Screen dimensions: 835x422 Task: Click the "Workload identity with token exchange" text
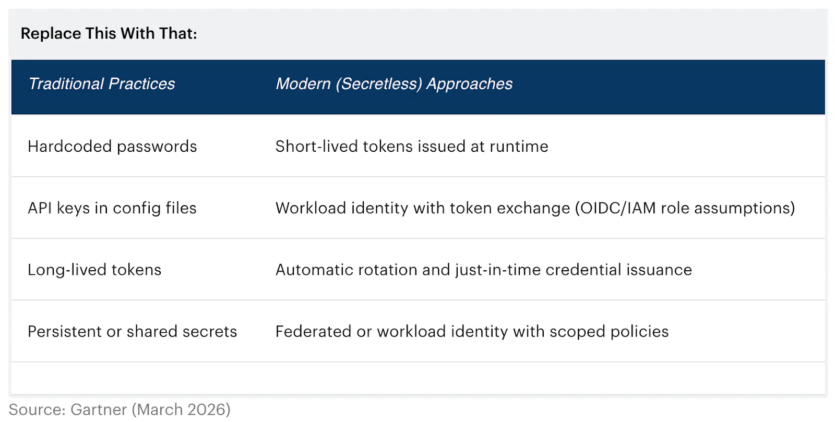(423, 208)
